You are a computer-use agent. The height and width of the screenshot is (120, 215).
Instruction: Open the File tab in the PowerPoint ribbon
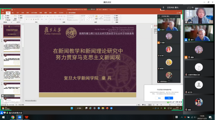coord(3,13)
